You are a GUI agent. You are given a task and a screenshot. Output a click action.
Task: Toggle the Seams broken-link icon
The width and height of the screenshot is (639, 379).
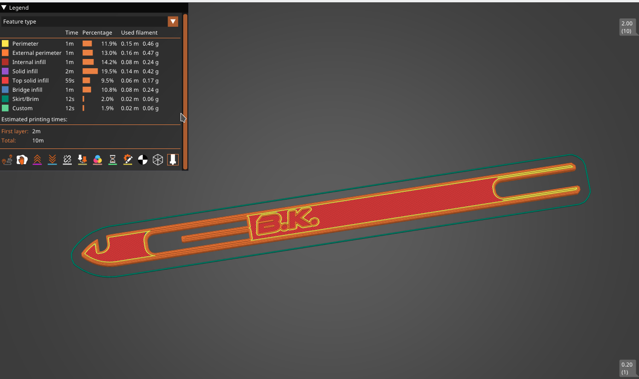point(67,160)
